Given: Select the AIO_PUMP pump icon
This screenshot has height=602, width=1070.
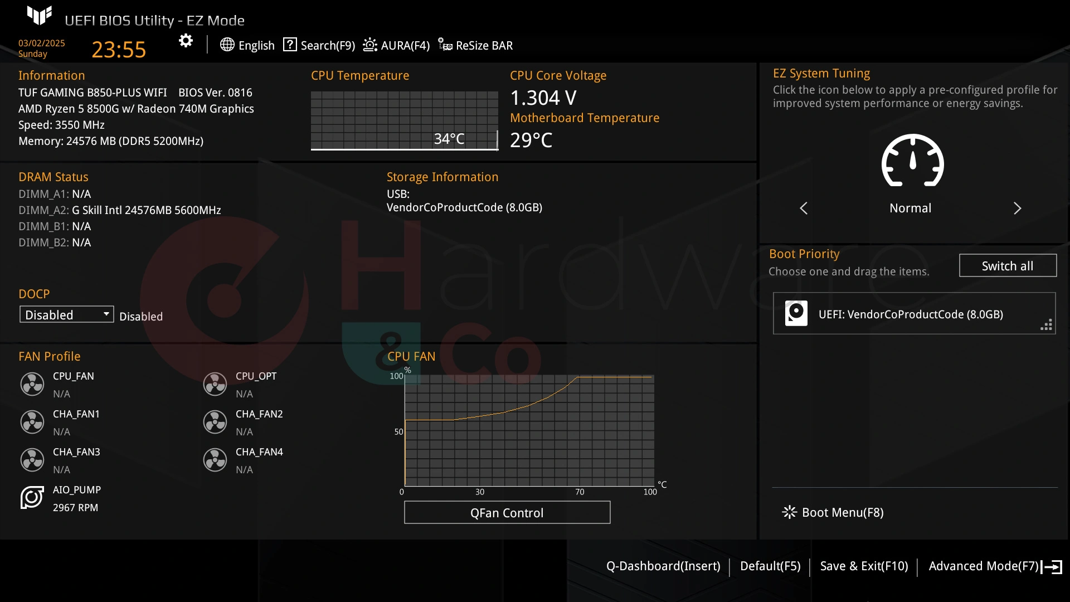Looking at the screenshot, I should (x=32, y=497).
